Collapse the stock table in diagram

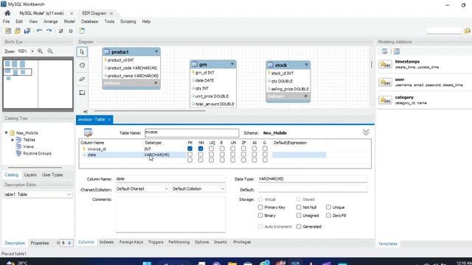point(306,65)
